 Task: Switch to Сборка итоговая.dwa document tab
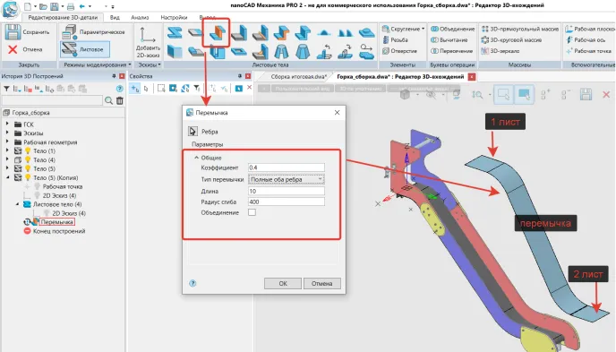298,77
